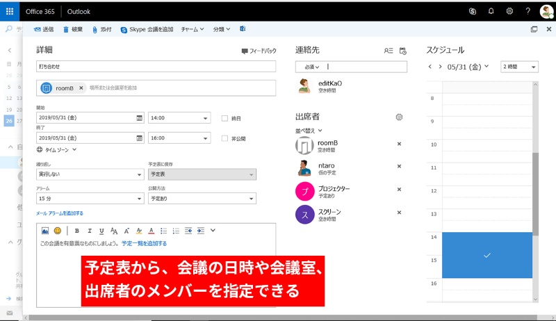
Task: Open Skype icon in header
Action: 473,11
